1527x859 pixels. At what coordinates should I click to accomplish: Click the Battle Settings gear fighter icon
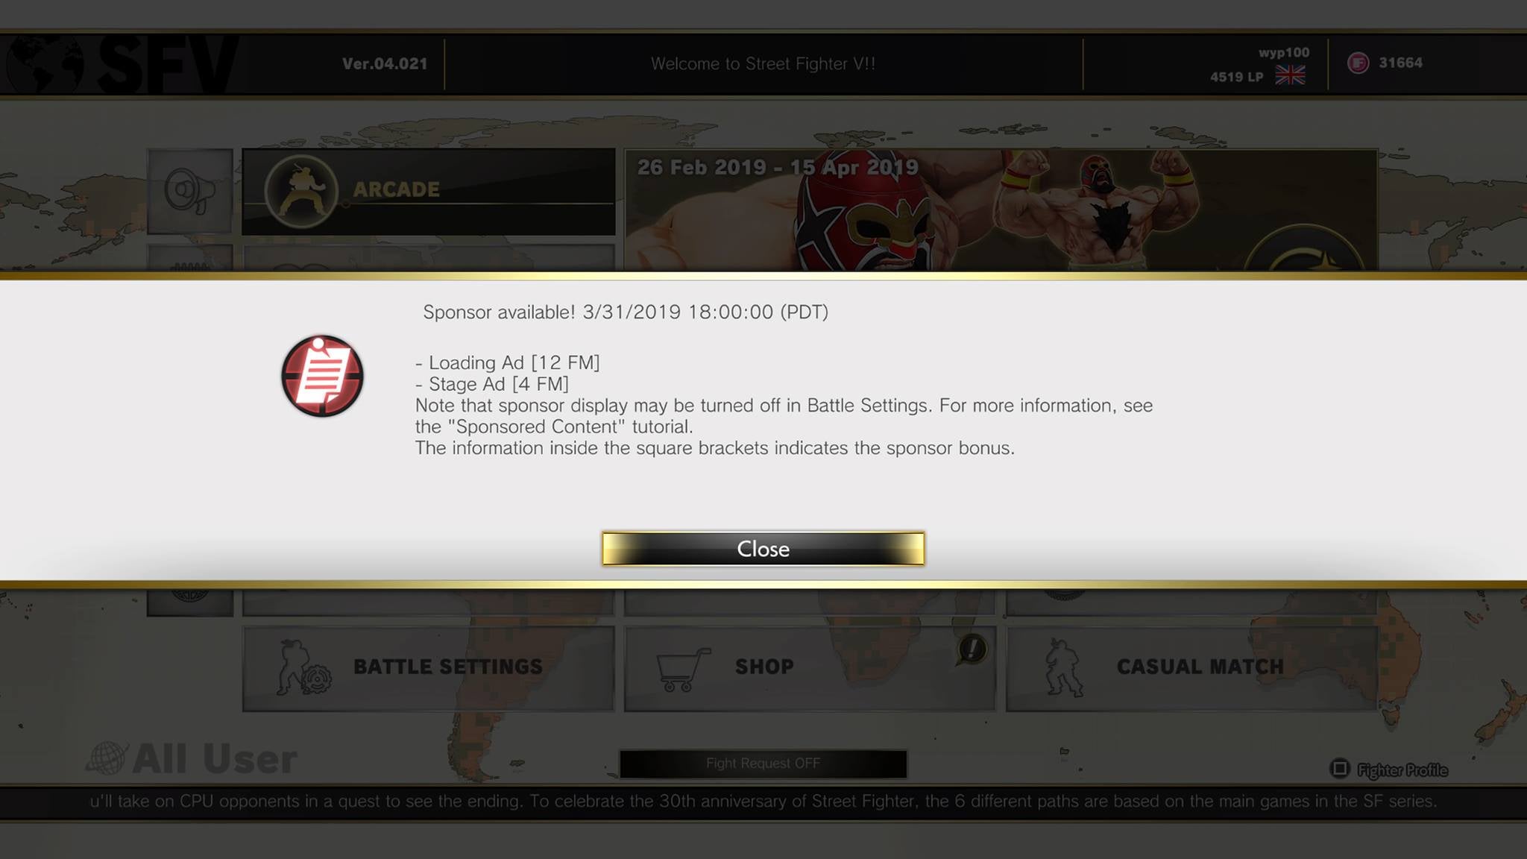tap(304, 667)
